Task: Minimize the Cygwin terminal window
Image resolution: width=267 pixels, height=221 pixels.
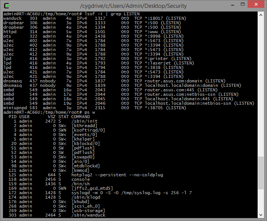Action: 233,4
